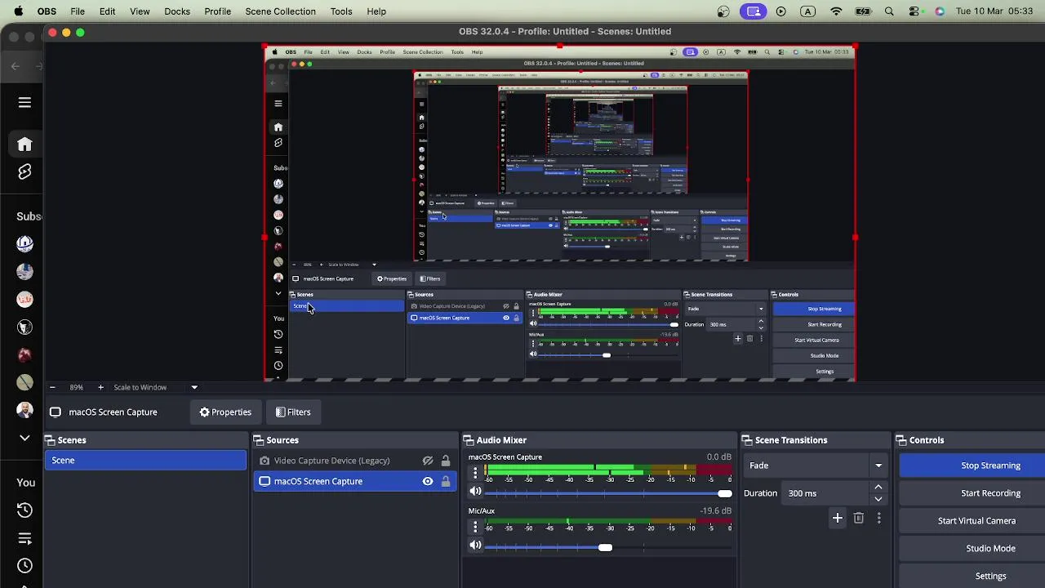Enable Studio Mode
Viewport: 1045px width, 588px height.
pyautogui.click(x=972, y=549)
